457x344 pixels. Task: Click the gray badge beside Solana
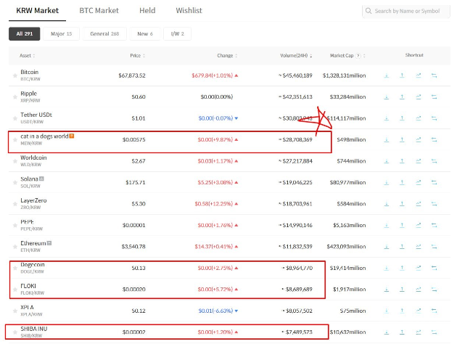[41, 179]
